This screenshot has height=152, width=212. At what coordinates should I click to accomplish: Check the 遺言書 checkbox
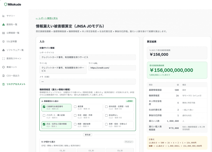coord(75,107)
